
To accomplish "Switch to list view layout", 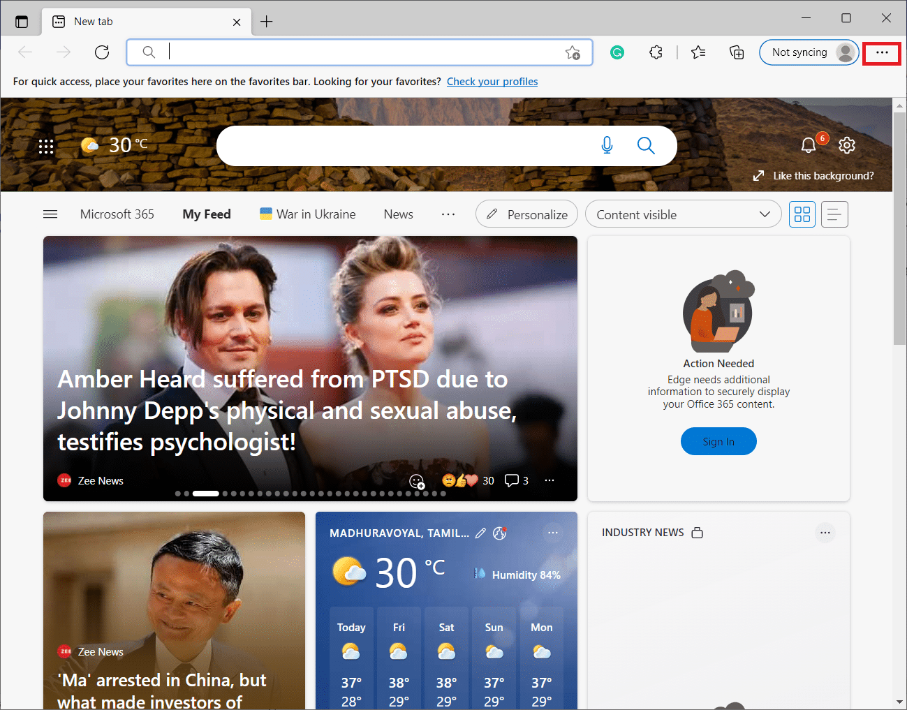I will 834,214.
